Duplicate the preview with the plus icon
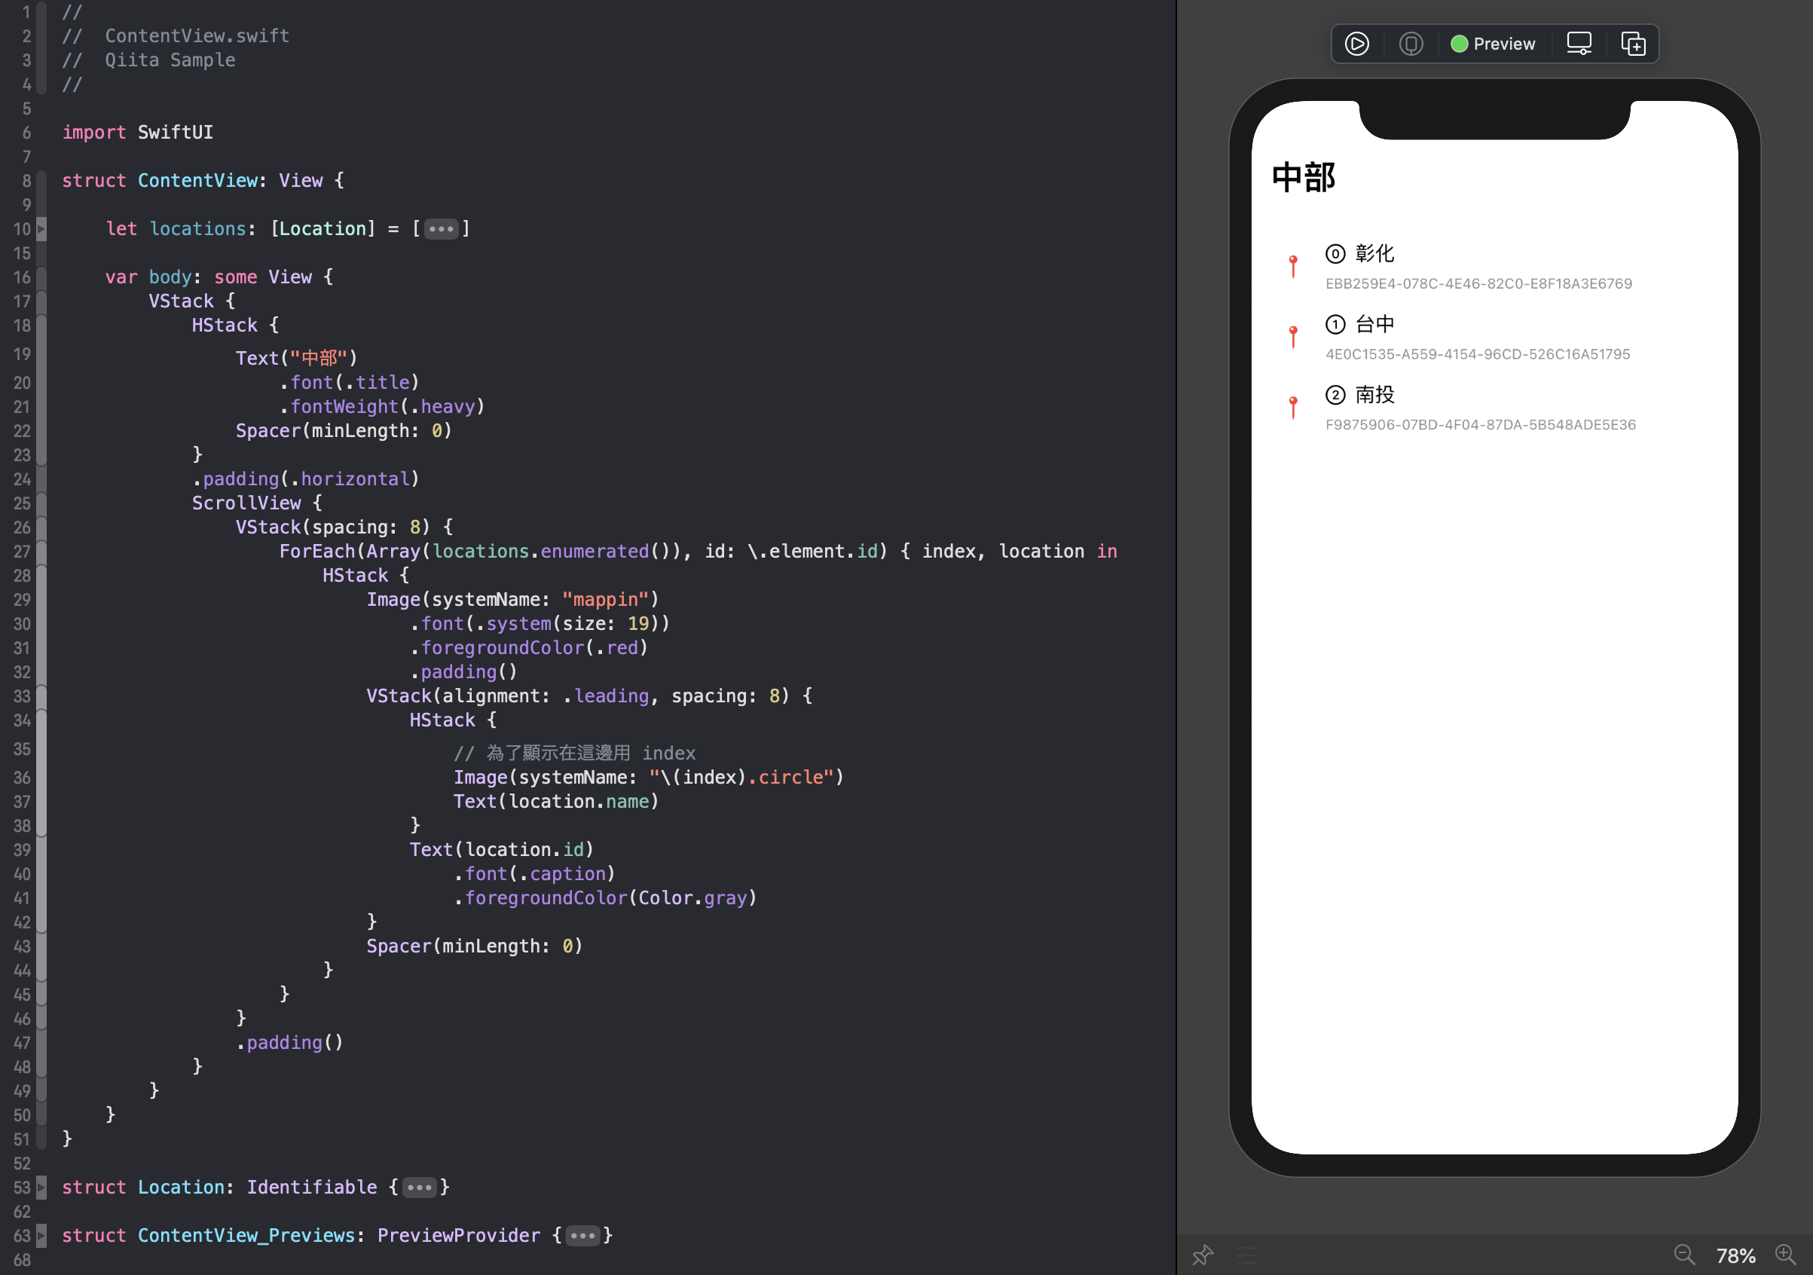Image resolution: width=1813 pixels, height=1275 pixels. coord(1632,44)
